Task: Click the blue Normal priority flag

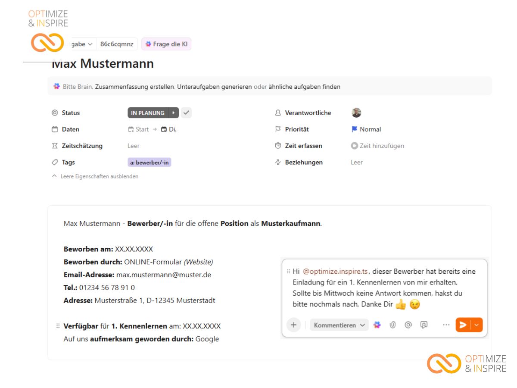Action: (355, 129)
